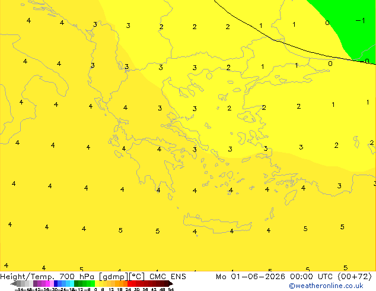This screenshot has width=376, height=291.
Task: Click the '[°C]' unit label in title
Action: coord(136,277)
